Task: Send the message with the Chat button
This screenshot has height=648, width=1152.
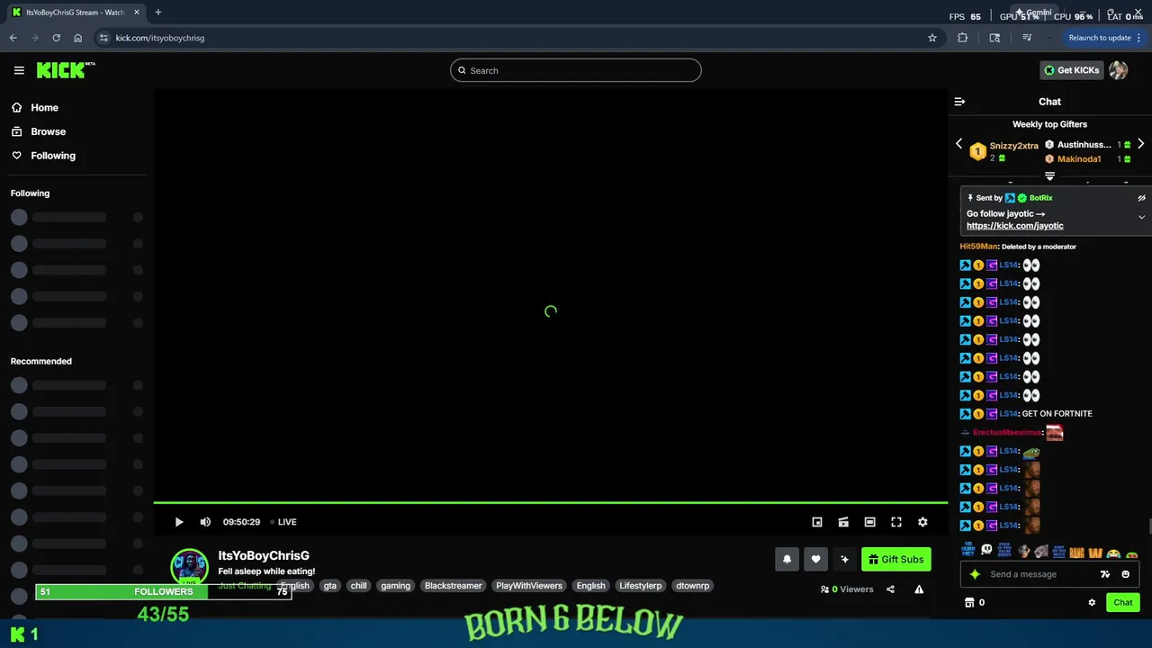Action: pos(1123,603)
